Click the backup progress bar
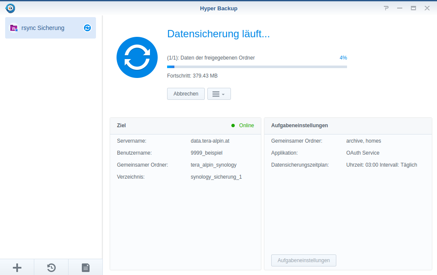Screen dimensions: 437x275 click(257, 67)
